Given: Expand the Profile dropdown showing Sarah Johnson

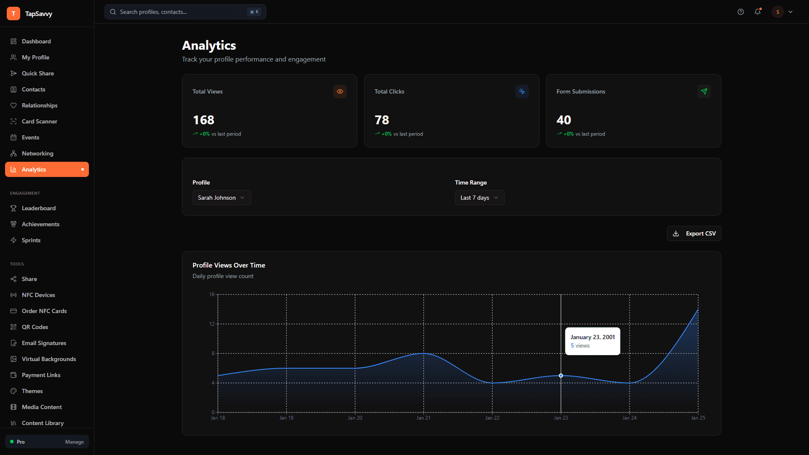Looking at the screenshot, I should (221, 198).
